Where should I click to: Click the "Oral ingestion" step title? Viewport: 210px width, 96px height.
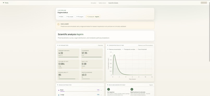(x=111, y=92)
